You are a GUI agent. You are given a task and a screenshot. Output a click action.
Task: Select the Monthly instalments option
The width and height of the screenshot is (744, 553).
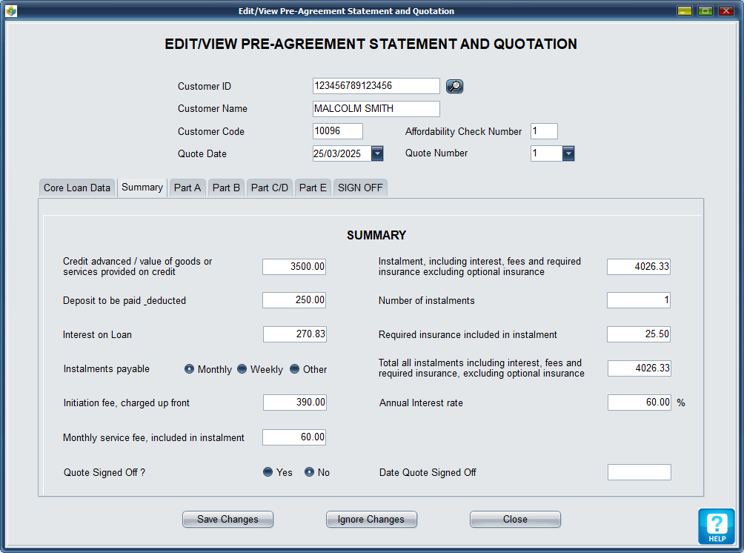click(190, 369)
